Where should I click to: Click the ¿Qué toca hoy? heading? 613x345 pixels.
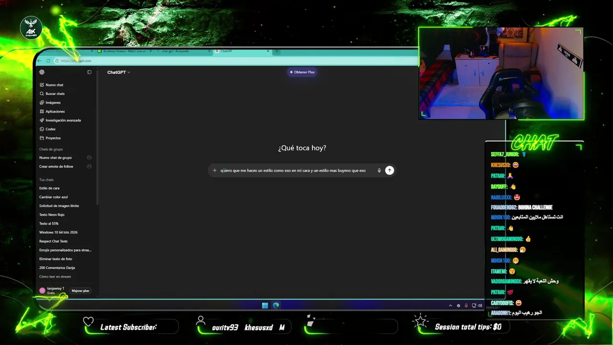pos(302,148)
